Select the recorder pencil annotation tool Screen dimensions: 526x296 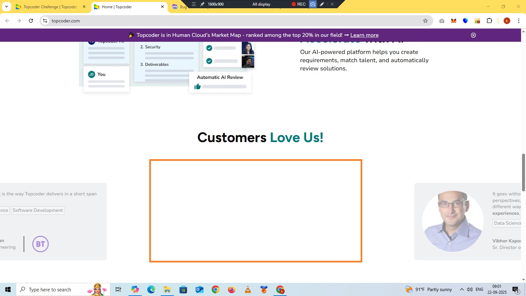click(x=322, y=4)
